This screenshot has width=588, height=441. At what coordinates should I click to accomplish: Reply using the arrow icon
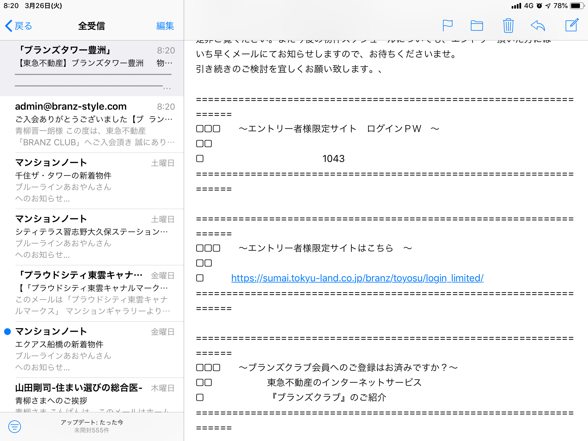coord(538,26)
